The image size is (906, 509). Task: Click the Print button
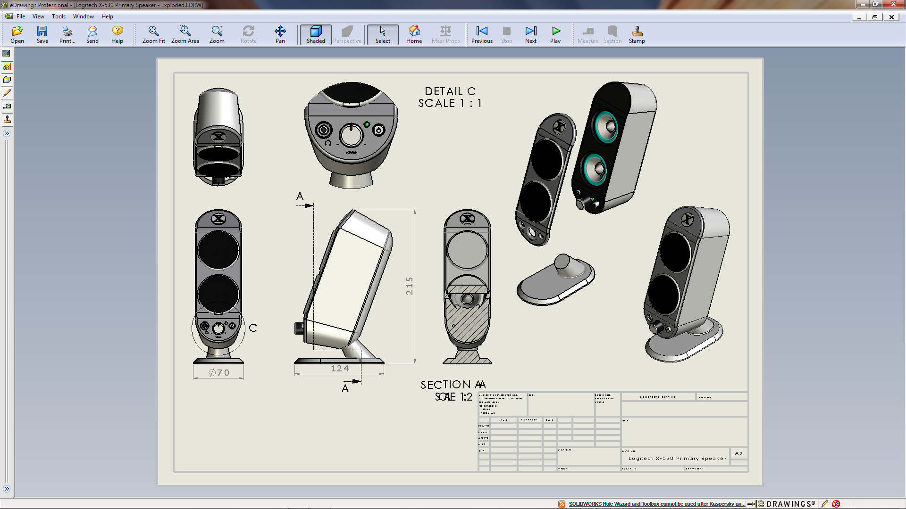(67, 34)
